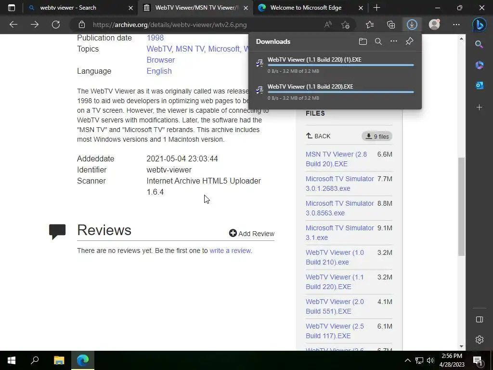Open a new browser tab
The image size is (493, 370).
click(x=376, y=8)
